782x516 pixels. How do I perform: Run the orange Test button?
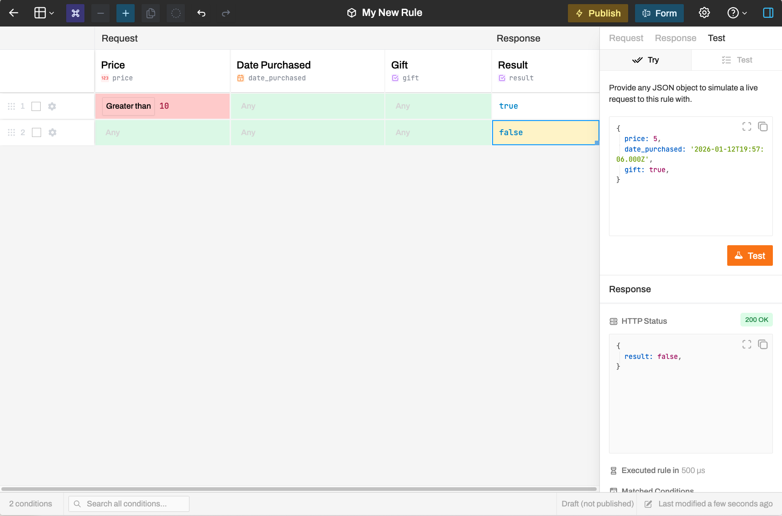coord(750,256)
